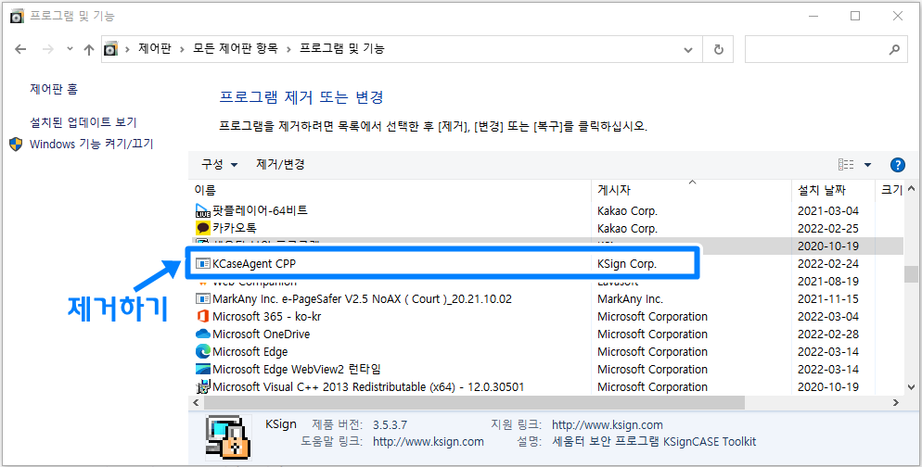Click the KCaseAgent CPP icon

click(x=203, y=264)
